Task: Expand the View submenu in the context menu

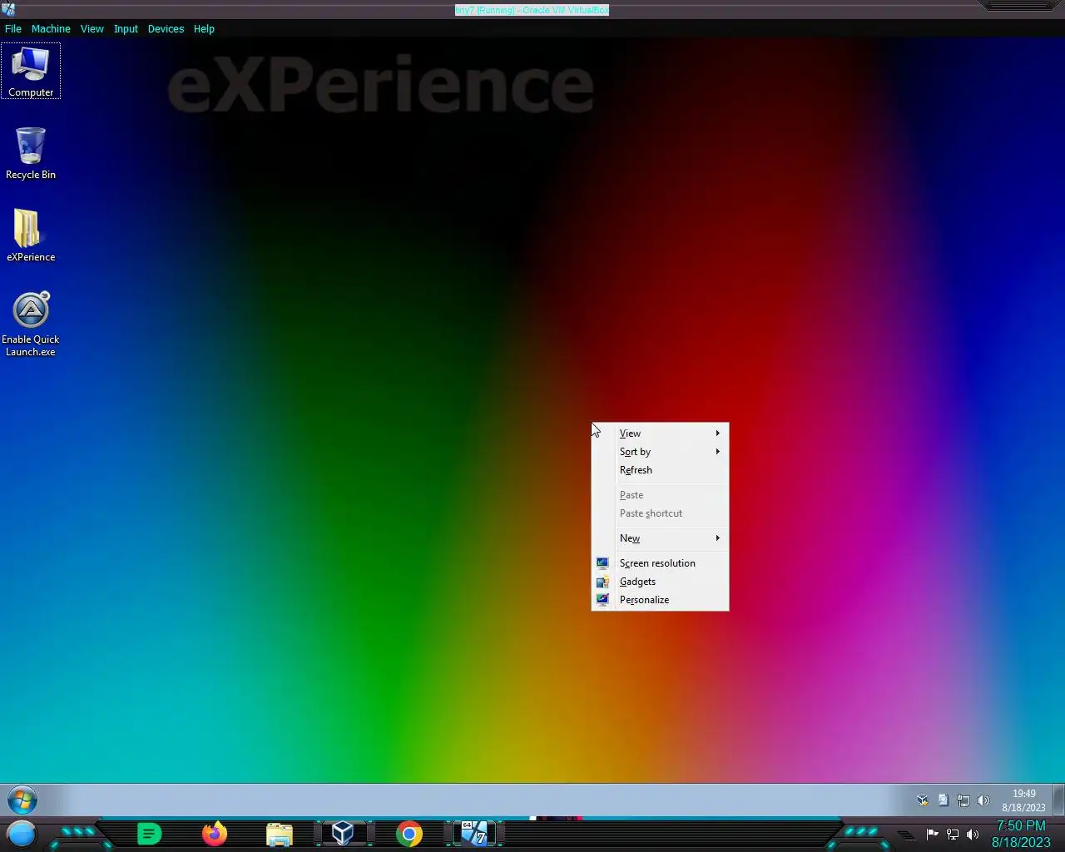Action: [660, 433]
